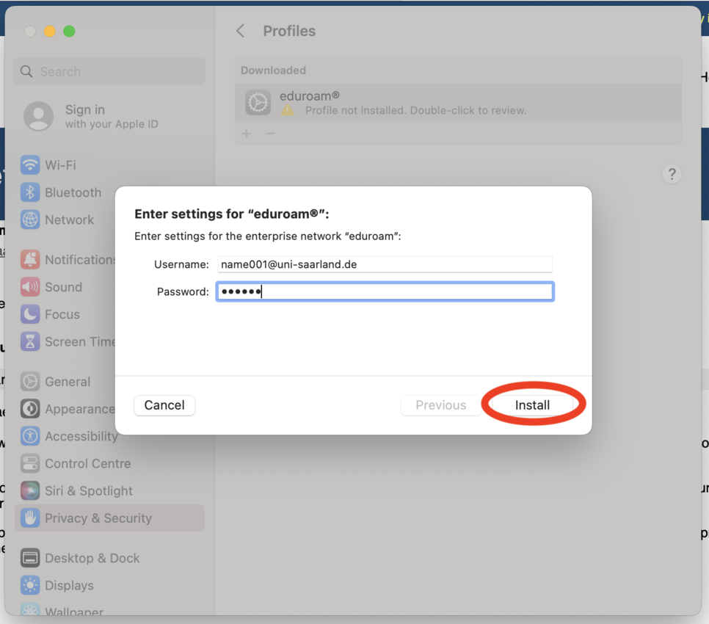This screenshot has width=709, height=624.
Task: Select the Bluetooth sidebar label
Action: coord(73,192)
